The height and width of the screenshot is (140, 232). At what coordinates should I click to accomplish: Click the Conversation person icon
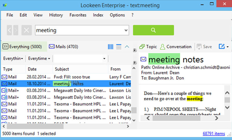click(x=162, y=47)
